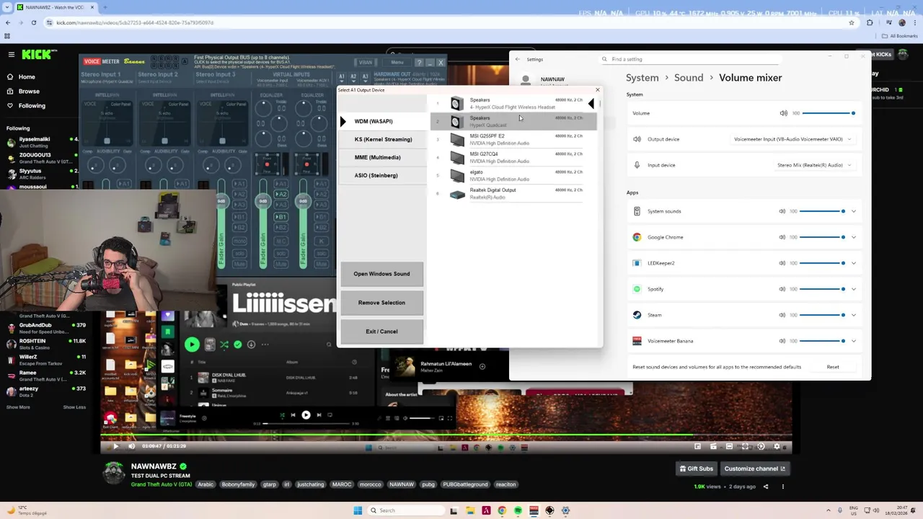Click Voicemeeter help question mark button
Viewport: 923px width, 519px height.
[418, 63]
